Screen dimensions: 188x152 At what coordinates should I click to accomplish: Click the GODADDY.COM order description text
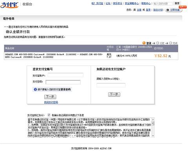(x=54, y=56)
